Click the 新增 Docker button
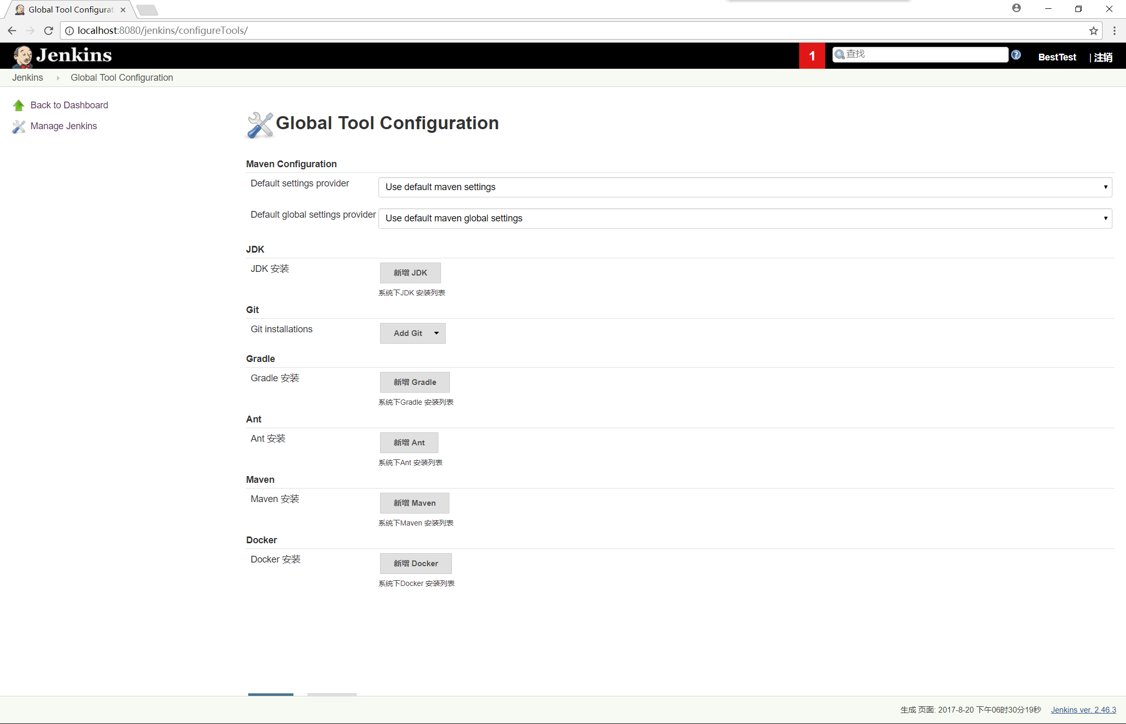Viewport: 1126px width, 724px height. [415, 564]
